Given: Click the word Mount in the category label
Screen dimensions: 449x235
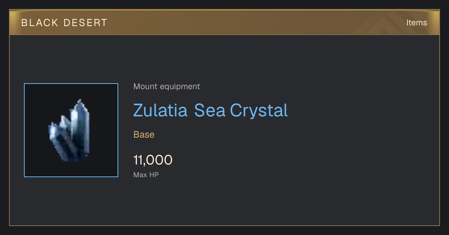Looking at the screenshot, I should [146, 86].
